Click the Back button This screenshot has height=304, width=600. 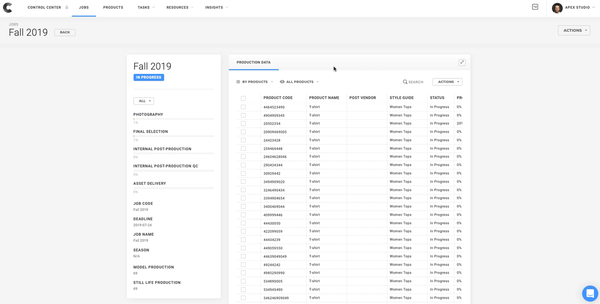(65, 32)
